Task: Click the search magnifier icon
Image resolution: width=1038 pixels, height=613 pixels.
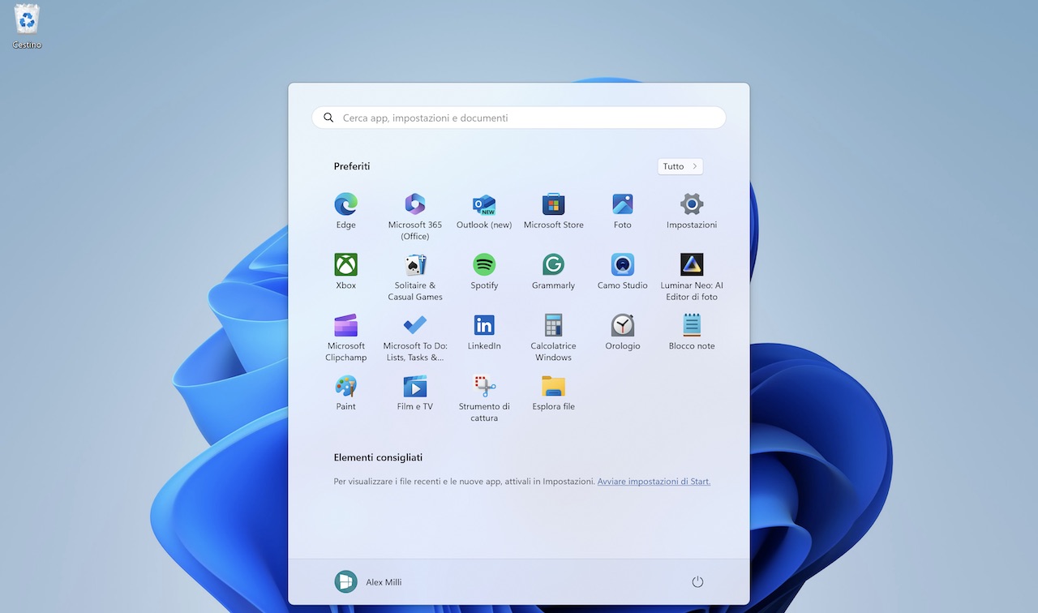Action: pyautogui.click(x=328, y=118)
